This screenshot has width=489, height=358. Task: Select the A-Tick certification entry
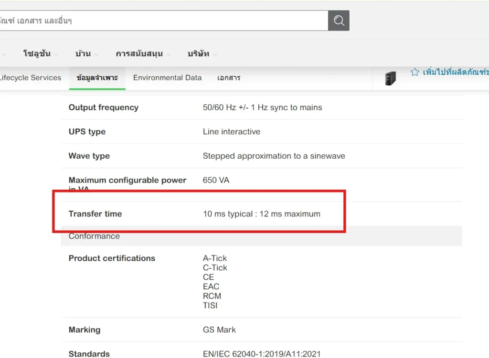[x=215, y=258]
